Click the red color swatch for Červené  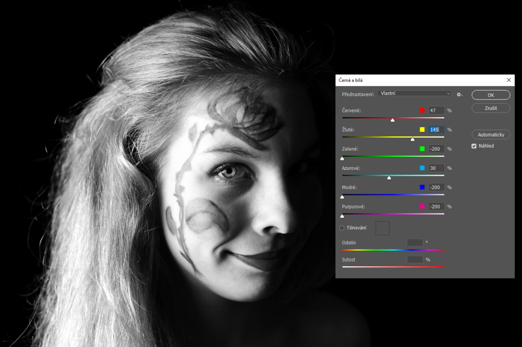coord(422,110)
